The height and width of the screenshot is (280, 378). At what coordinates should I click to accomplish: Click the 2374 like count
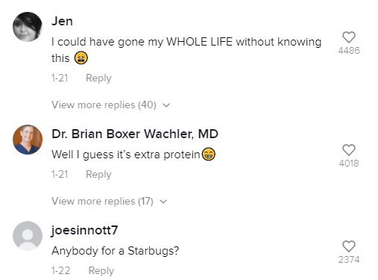(349, 260)
